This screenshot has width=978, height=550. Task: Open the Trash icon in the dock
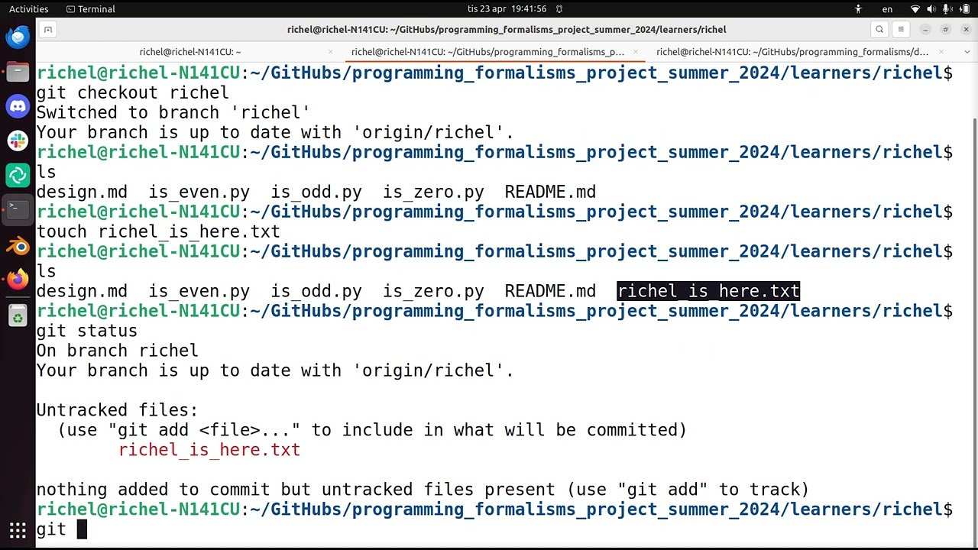point(18,315)
